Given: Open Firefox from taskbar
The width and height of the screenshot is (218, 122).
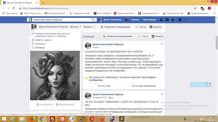Looking at the screenshot, I should pos(33,119).
